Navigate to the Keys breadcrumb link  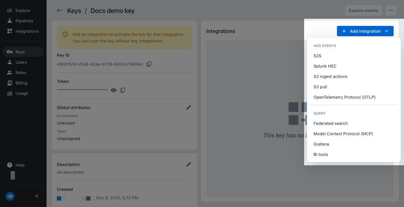74,11
